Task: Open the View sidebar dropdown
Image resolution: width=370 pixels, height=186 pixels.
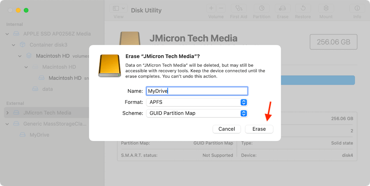Action: [x=119, y=8]
